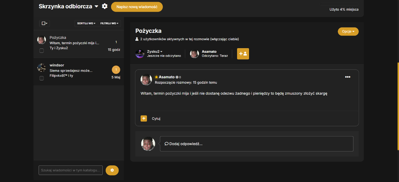The height and width of the screenshot is (182, 399).
Task: Click users icon beside active users count
Action: coord(137,39)
